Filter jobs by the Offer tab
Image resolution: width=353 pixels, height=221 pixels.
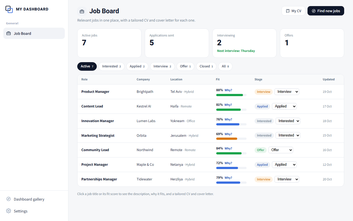click(185, 66)
